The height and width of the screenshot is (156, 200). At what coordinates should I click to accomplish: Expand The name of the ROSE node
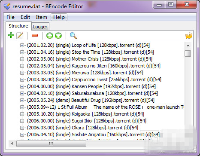(22, 107)
